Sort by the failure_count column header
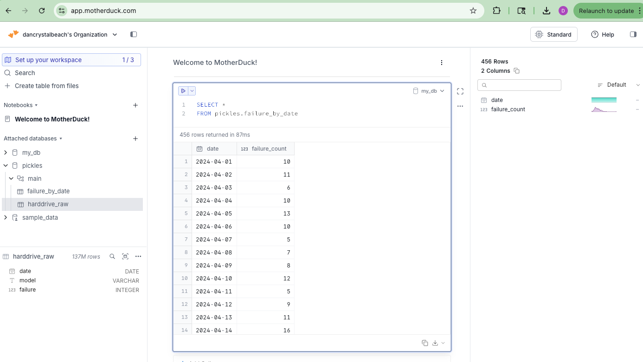 [265, 149]
